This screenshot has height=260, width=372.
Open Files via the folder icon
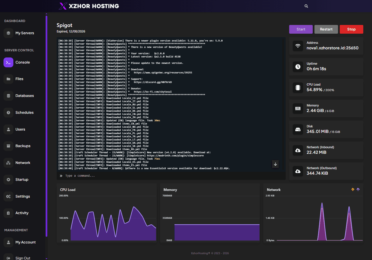pos(8,79)
